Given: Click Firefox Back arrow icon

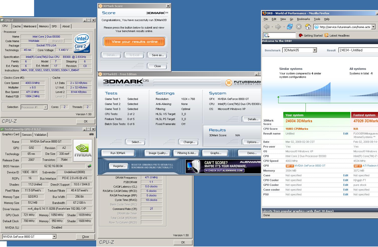Looking at the screenshot, I should [266, 27].
